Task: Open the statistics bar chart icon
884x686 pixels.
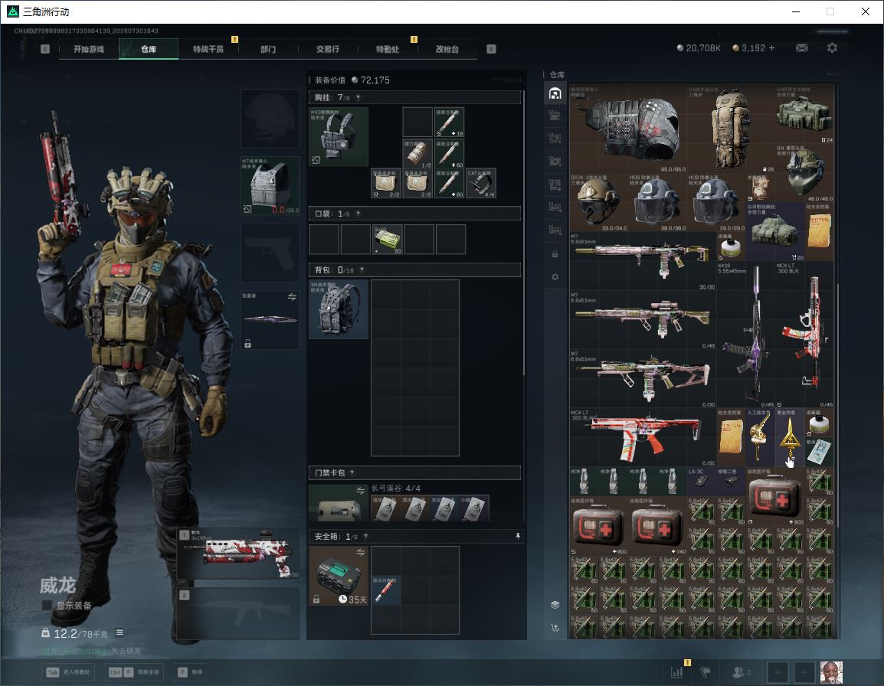Action: point(676,672)
